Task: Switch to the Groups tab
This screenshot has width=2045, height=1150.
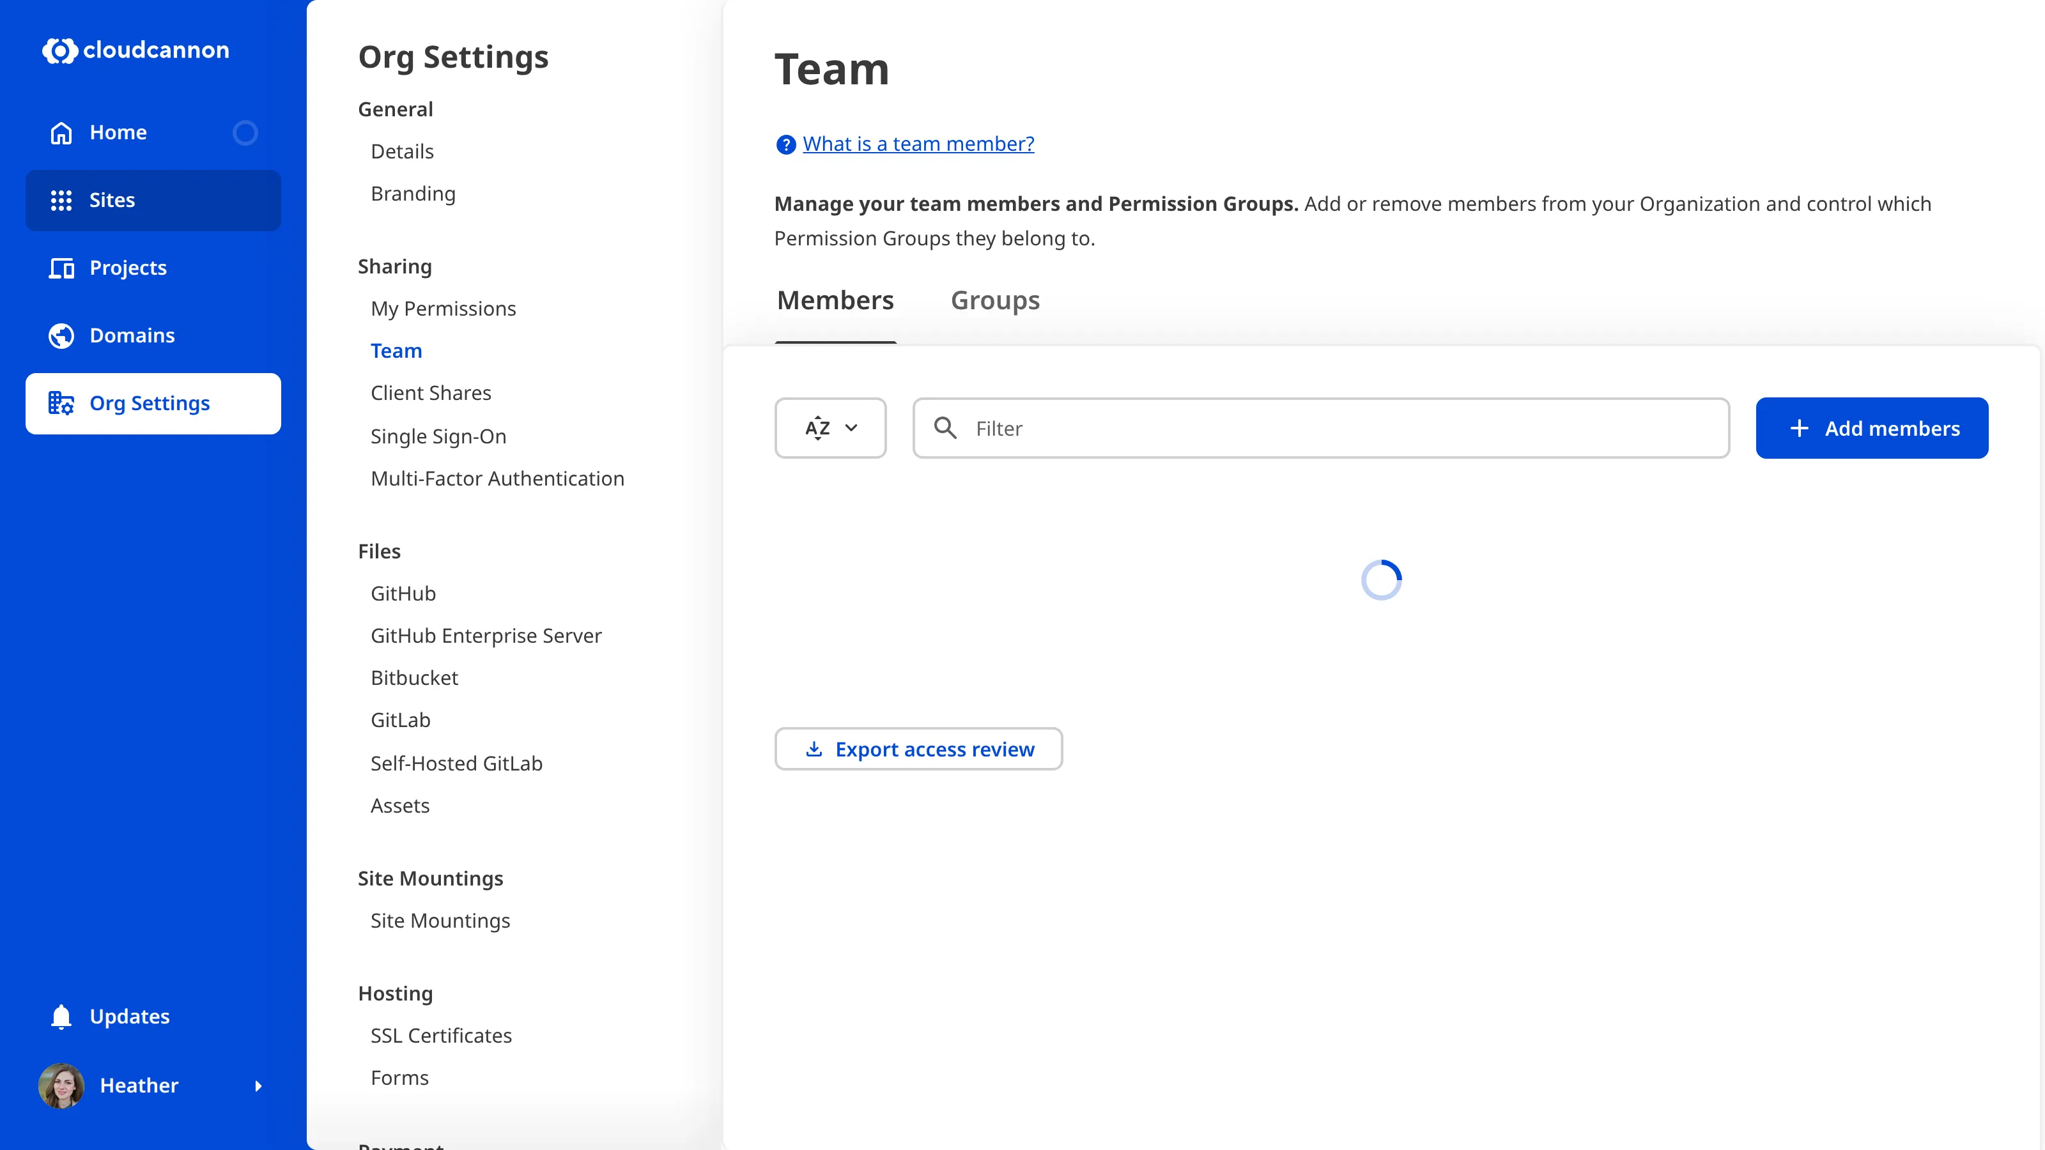Action: 996,301
